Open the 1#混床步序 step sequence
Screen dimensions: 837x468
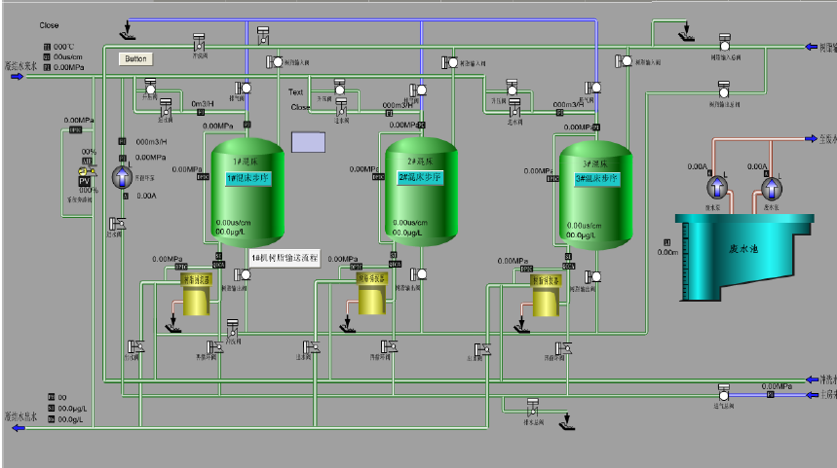[x=247, y=179]
